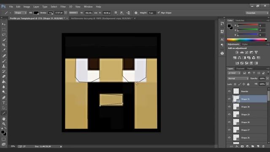The width and height of the screenshot is (270, 152).
Task: Switch to Profile pic Template.psd document tab
Action: pyautogui.click(x=38, y=18)
